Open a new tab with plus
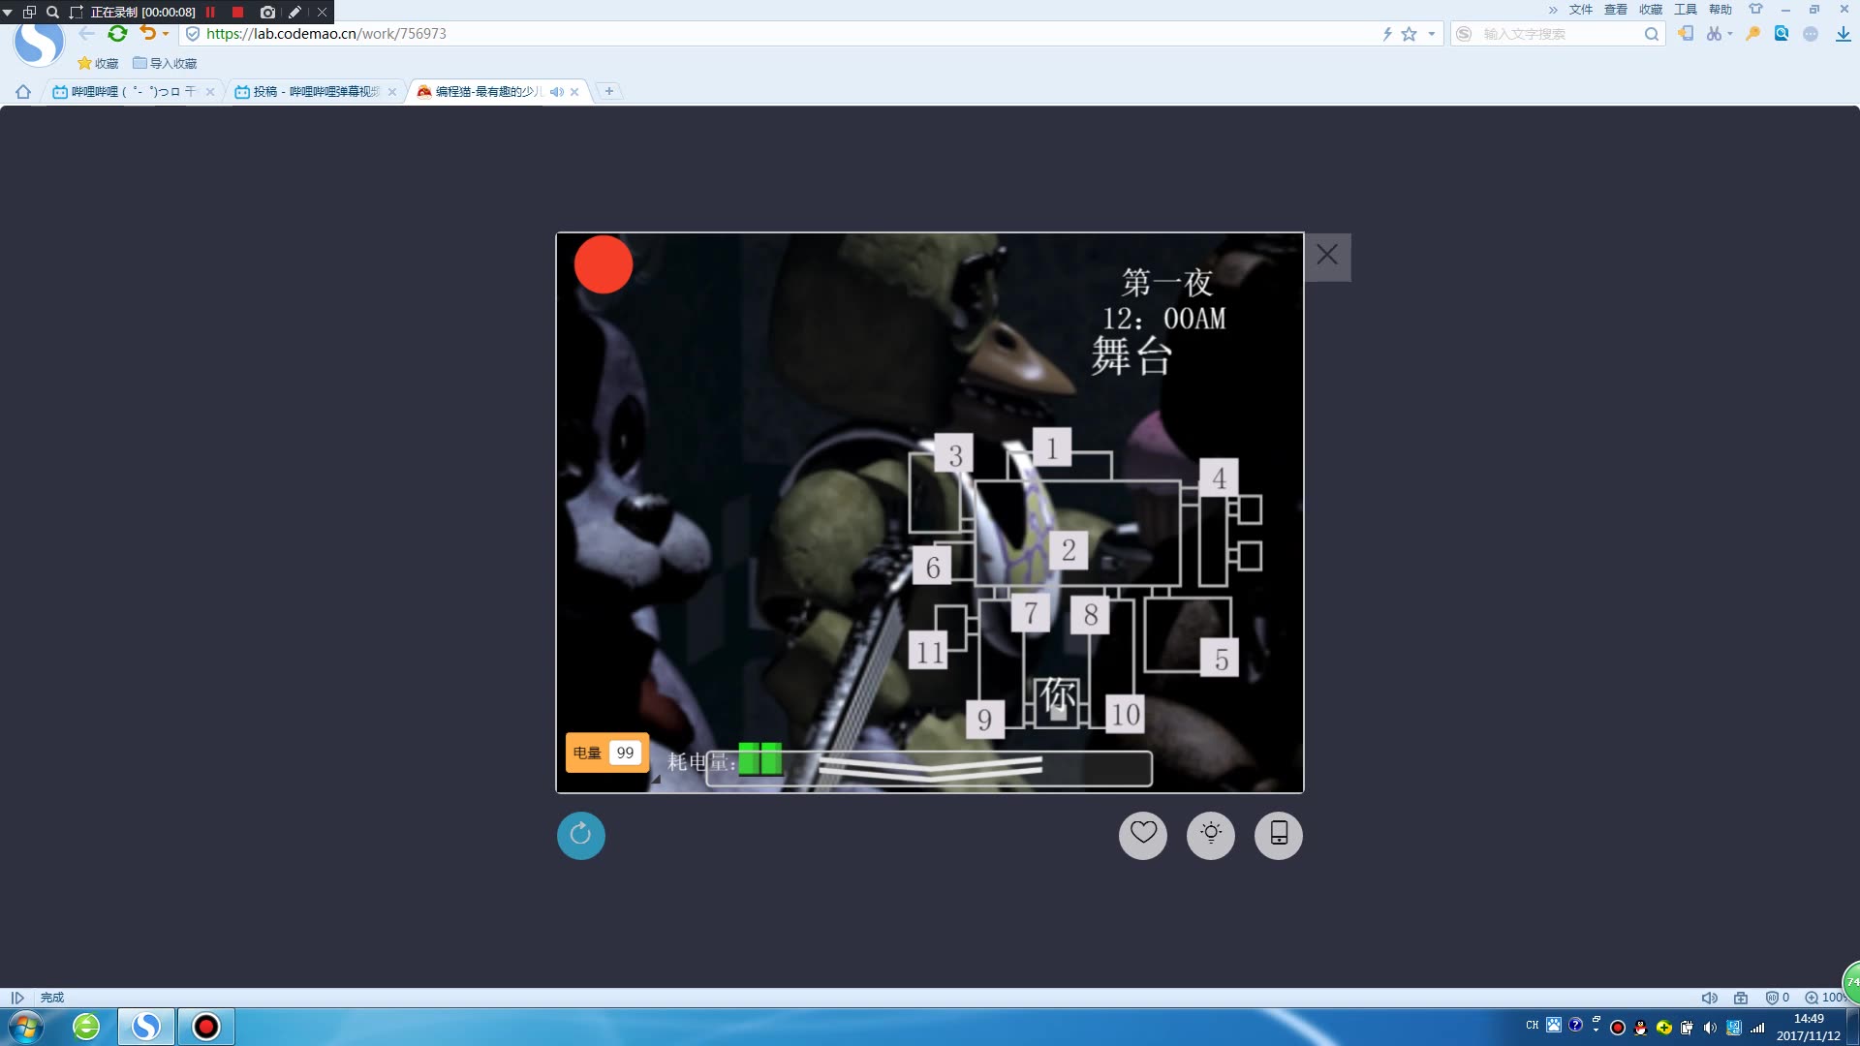The width and height of the screenshot is (1860, 1046). pyautogui.click(x=608, y=91)
